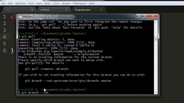
Task: Click line number 2 in editor gutter
Action: click(x=5, y=23)
